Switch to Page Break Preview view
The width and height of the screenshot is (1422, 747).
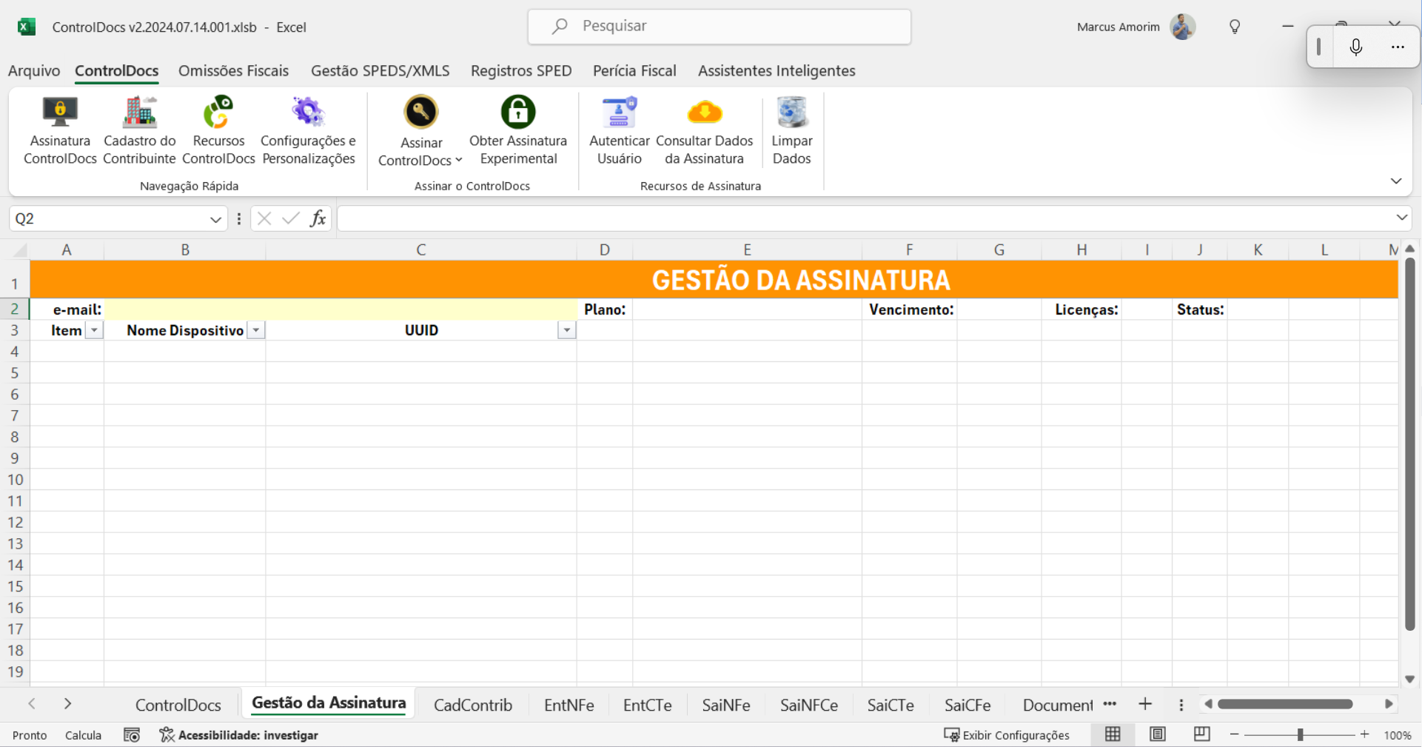pos(1201,734)
